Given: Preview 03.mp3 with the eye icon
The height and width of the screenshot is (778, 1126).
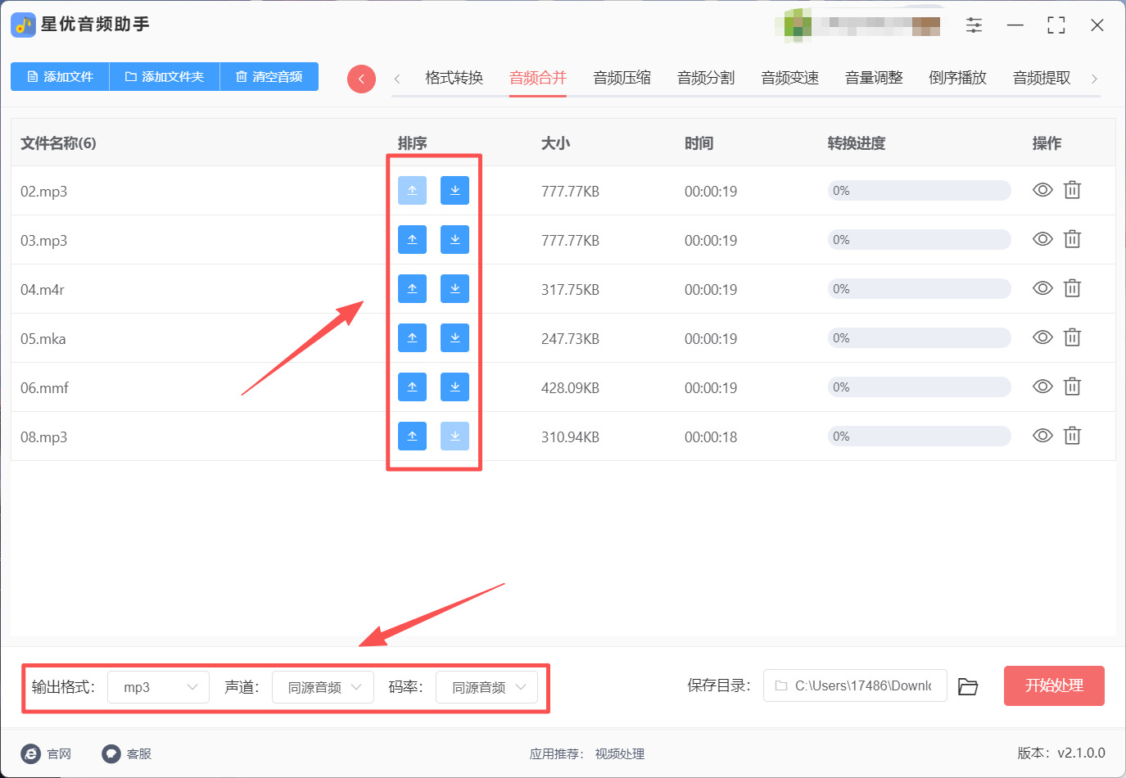Looking at the screenshot, I should (x=1042, y=239).
